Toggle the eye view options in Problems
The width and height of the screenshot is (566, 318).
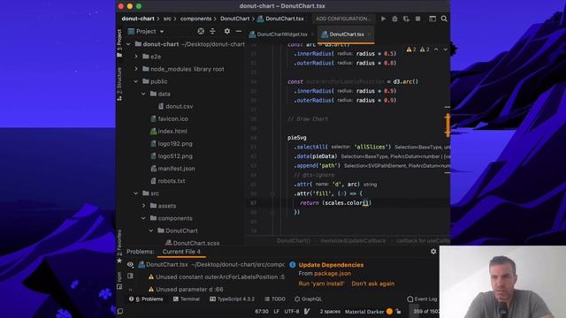click(130, 264)
